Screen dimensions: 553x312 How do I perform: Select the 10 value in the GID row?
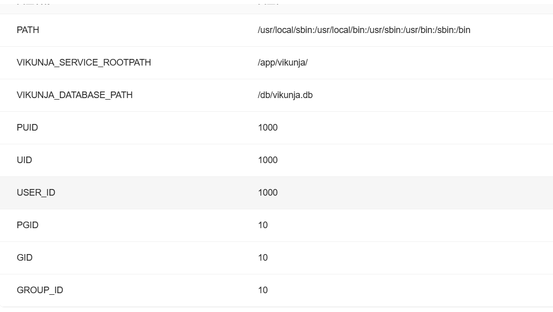click(263, 258)
